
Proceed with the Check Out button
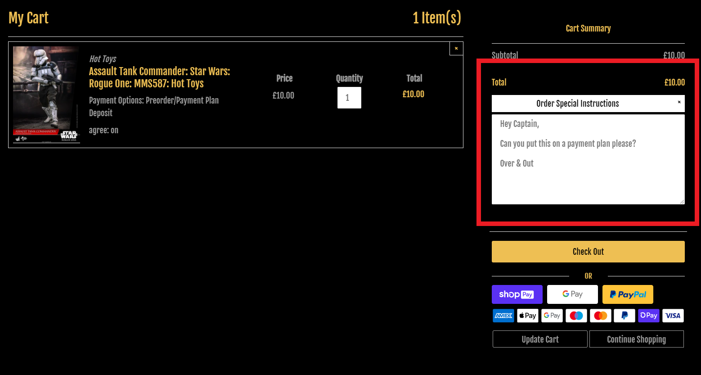point(588,252)
